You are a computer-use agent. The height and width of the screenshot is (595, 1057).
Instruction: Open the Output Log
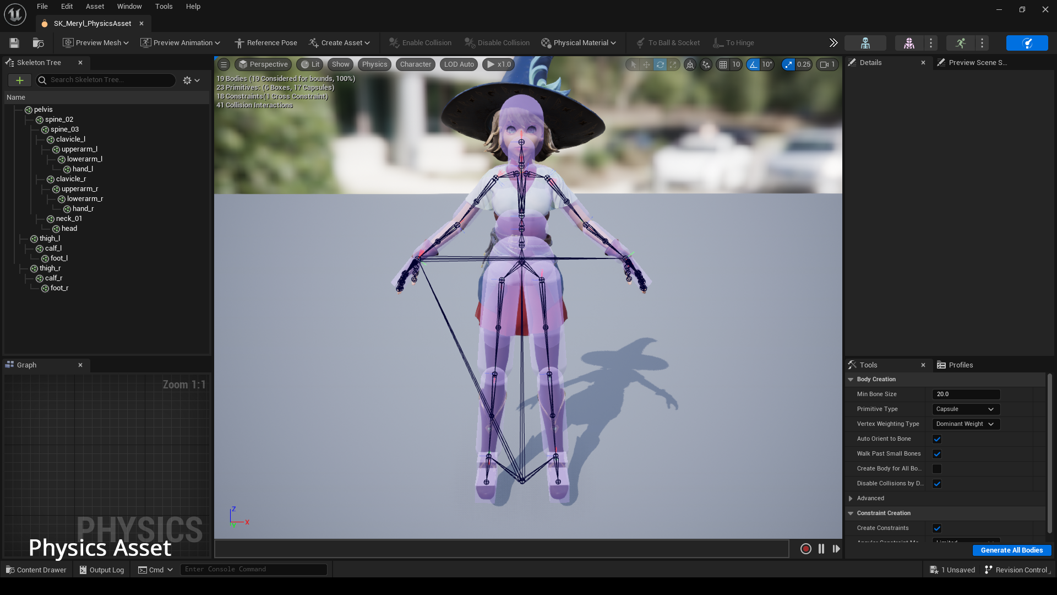[102, 570]
